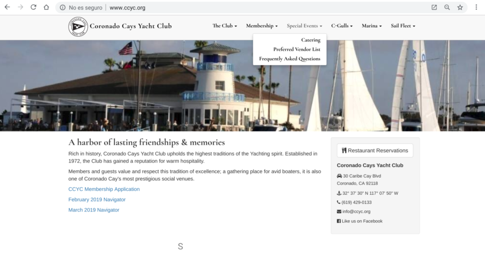Click the (619) 429-0133 phone number
Screen dimensions: 485x253
[x=357, y=202]
